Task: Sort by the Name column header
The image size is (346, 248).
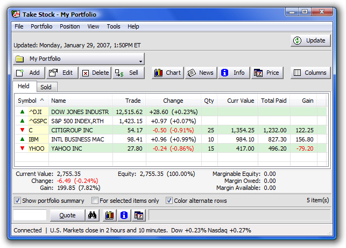Action: point(80,101)
